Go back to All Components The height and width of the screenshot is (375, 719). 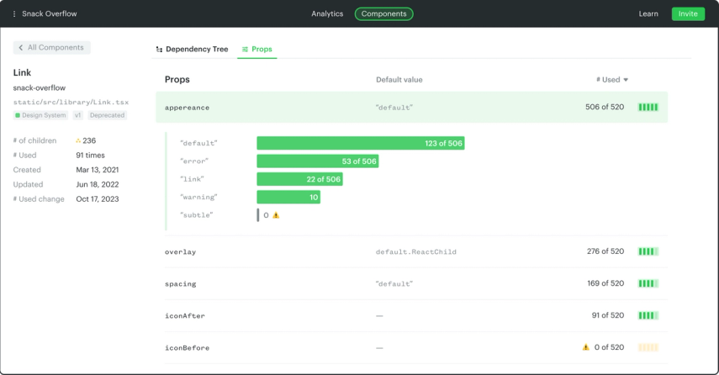[52, 48]
